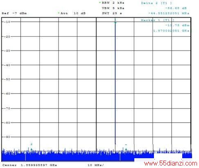Click the -11.75 dBm marker level readout
The image size is (199, 168).
click(x=177, y=25)
